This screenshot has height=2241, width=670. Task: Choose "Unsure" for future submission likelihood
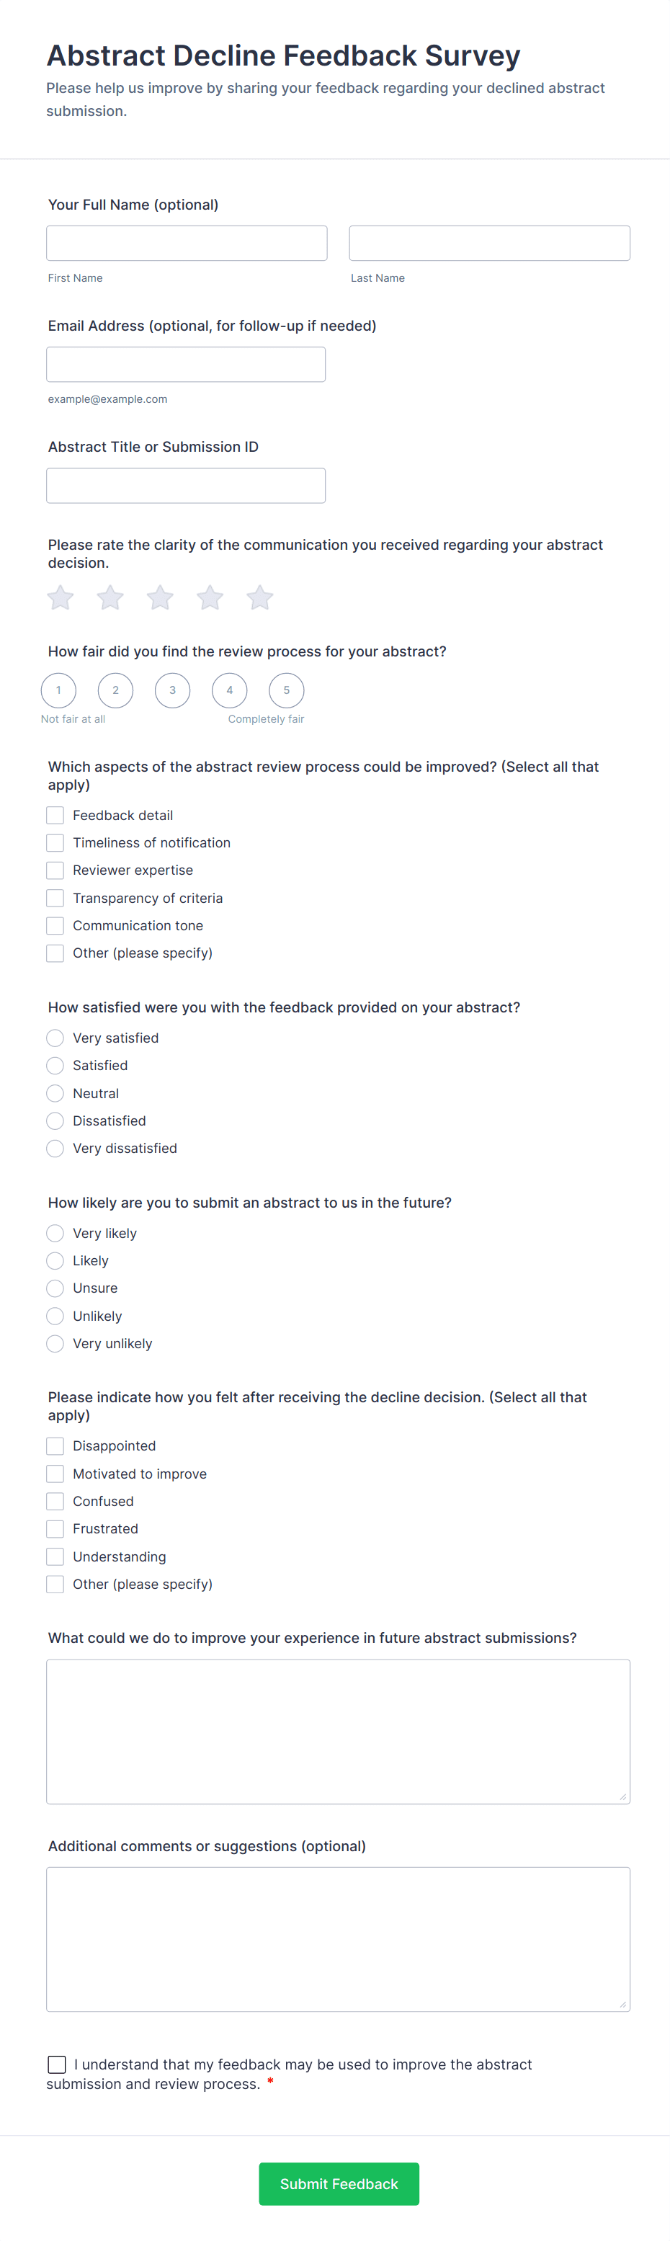pyautogui.click(x=55, y=1288)
